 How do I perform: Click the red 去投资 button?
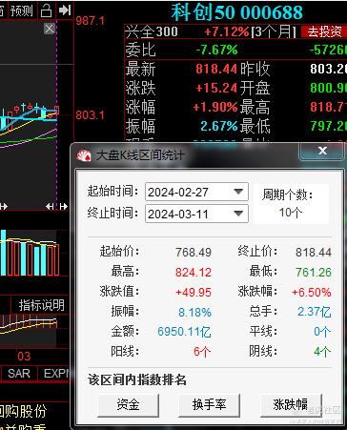(x=324, y=31)
